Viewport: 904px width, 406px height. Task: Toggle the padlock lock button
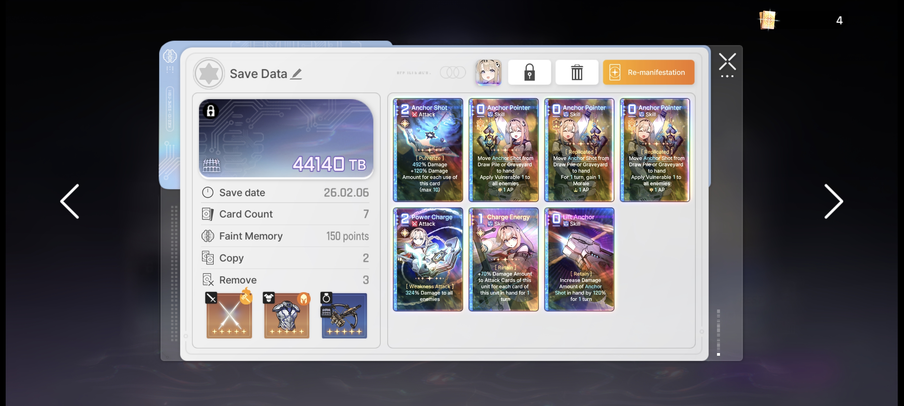tap(529, 72)
